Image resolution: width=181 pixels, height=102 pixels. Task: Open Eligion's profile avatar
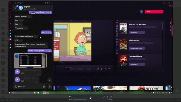click(21, 8)
